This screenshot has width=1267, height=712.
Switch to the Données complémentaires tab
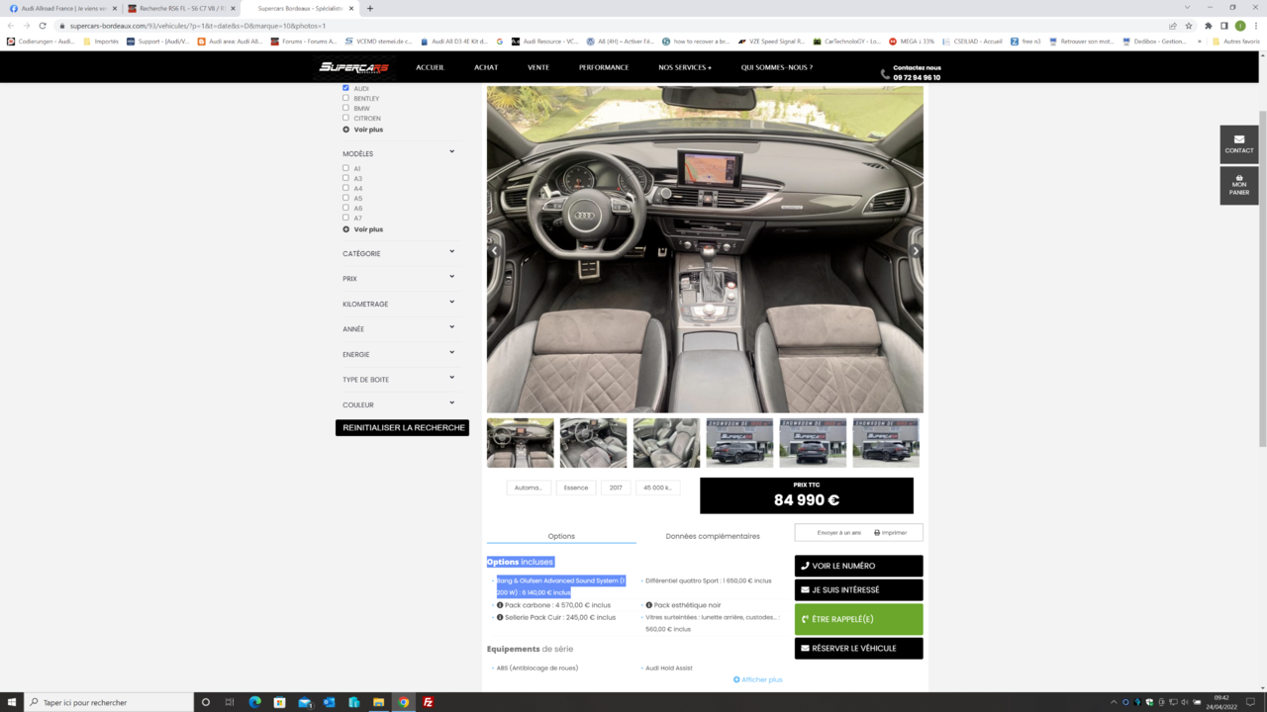[x=713, y=536]
